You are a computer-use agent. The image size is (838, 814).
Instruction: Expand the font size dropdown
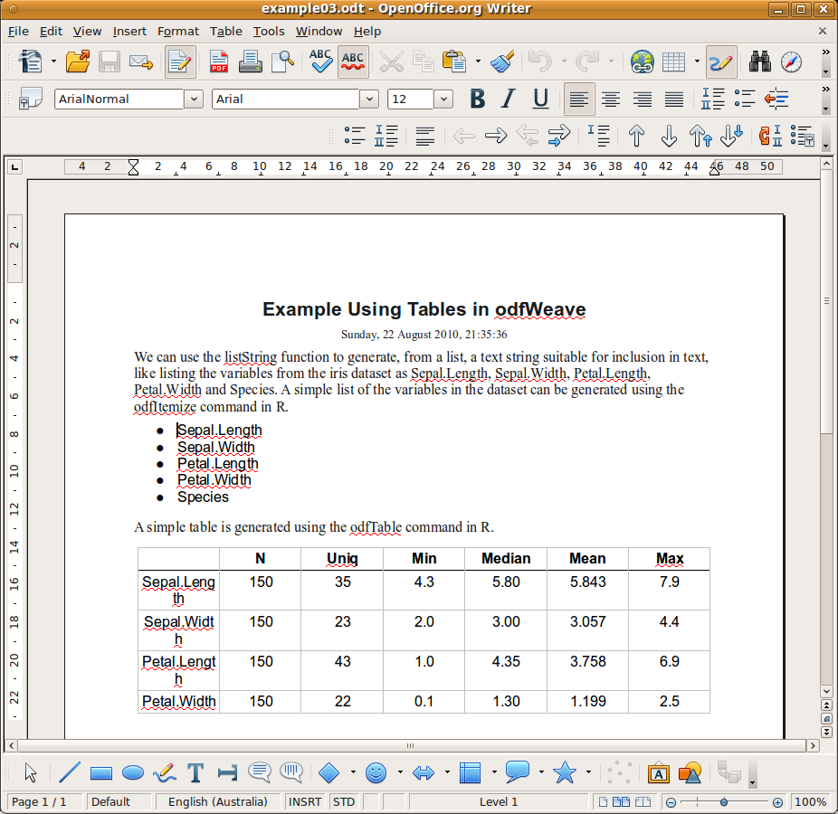tap(443, 99)
